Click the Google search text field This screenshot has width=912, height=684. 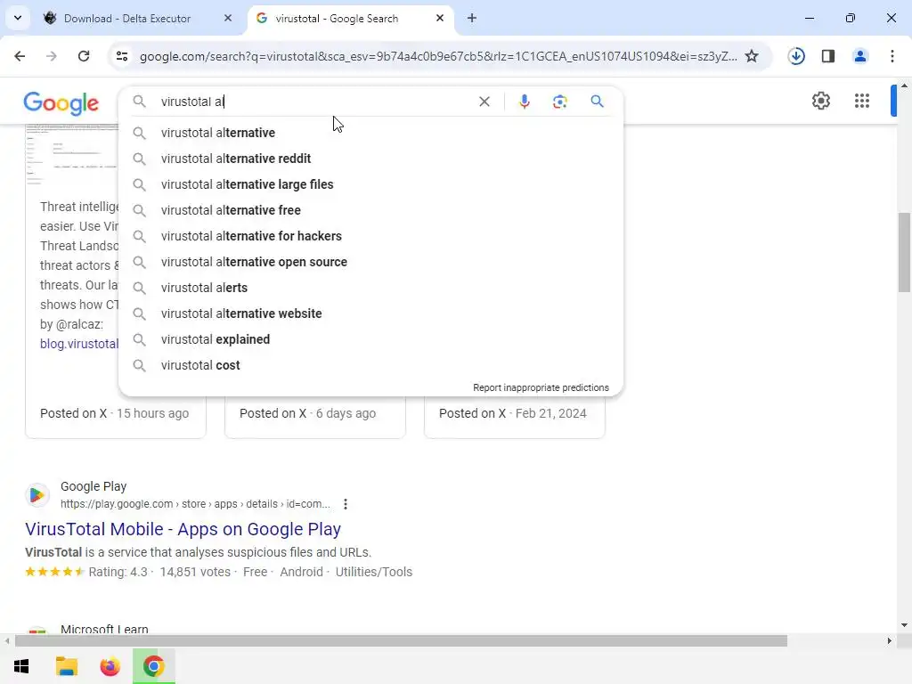pyautogui.click(x=314, y=102)
